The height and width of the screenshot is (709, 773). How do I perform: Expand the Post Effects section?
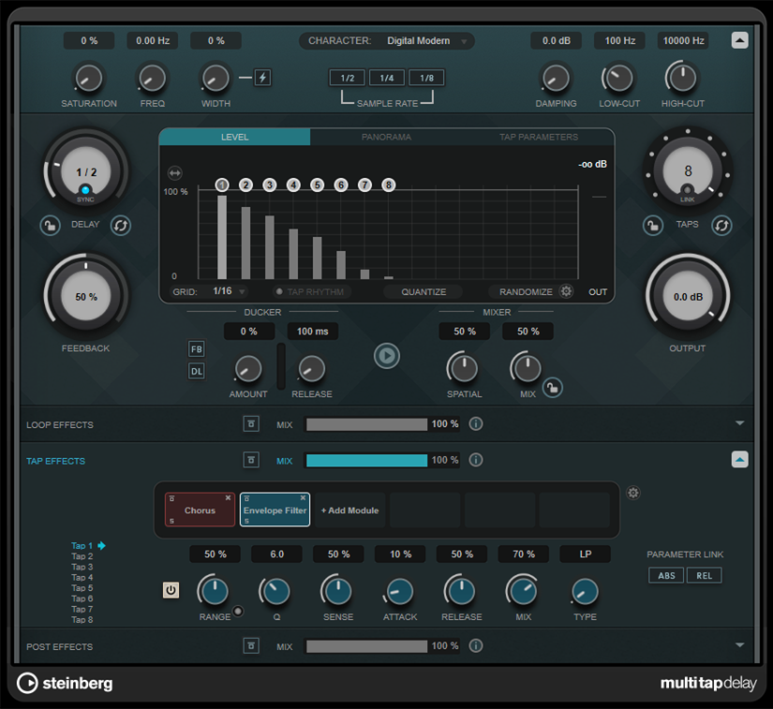(x=739, y=645)
